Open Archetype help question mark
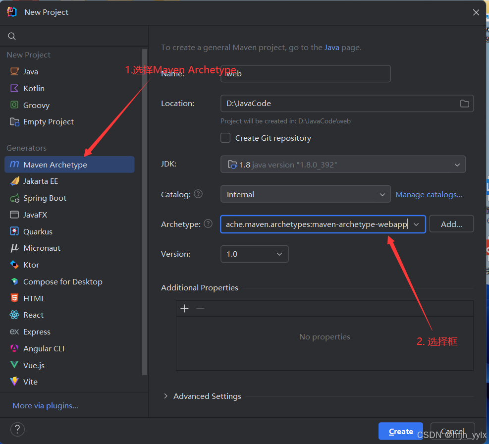The image size is (489, 444). (x=208, y=223)
